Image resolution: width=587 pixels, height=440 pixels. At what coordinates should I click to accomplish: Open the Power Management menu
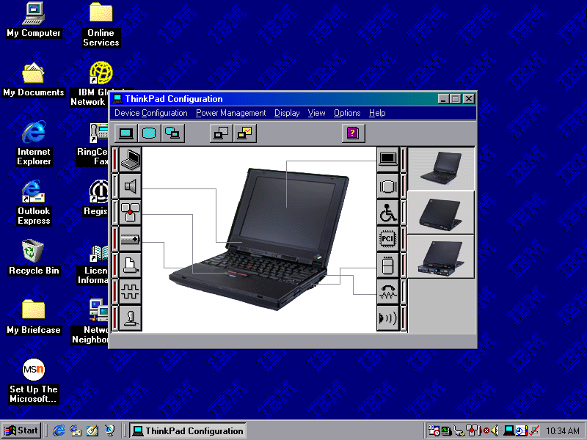point(230,113)
